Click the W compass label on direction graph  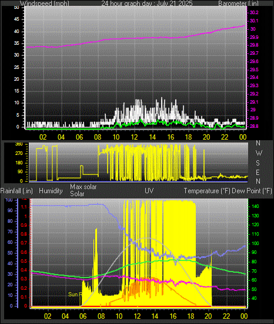259,153
